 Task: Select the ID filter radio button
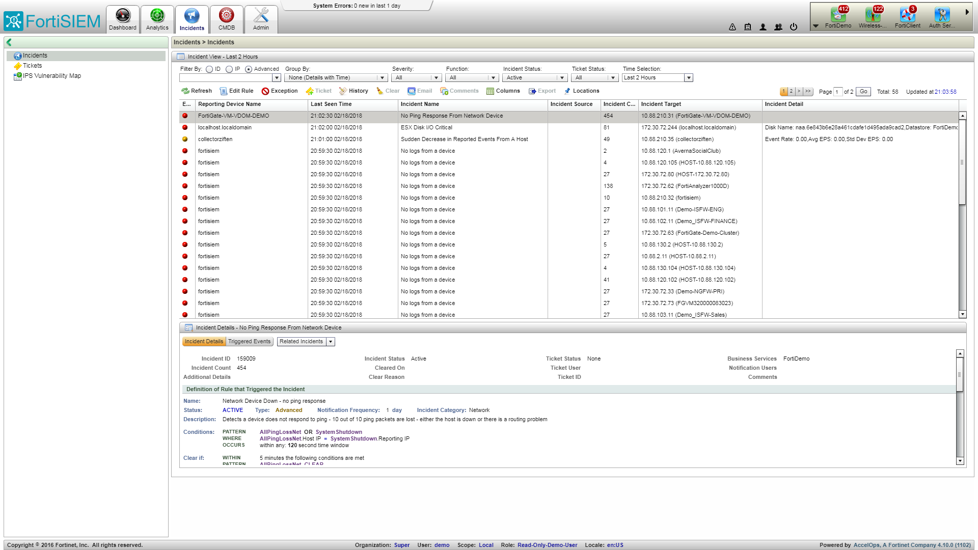click(209, 69)
